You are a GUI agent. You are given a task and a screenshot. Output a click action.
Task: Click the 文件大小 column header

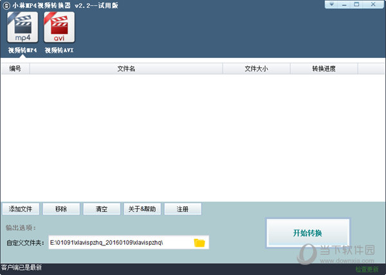[x=256, y=69]
